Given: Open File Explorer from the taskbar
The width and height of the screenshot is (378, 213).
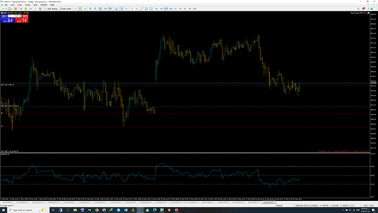Looking at the screenshot, I should (x=75, y=210).
